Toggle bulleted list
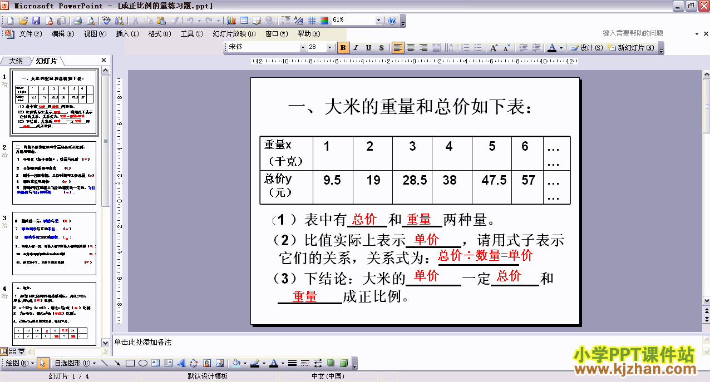Image resolution: width=710 pixels, height=382 pixels. [478, 48]
